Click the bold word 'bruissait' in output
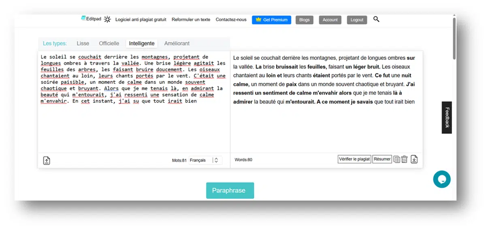Viewport: 486px width, 230px height. [x=287, y=67]
